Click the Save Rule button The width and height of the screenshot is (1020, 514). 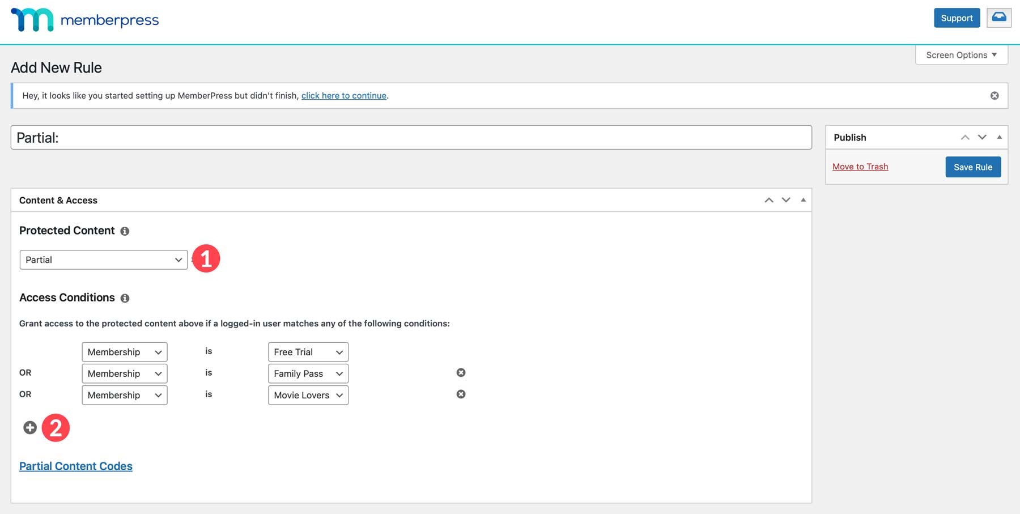(x=972, y=167)
